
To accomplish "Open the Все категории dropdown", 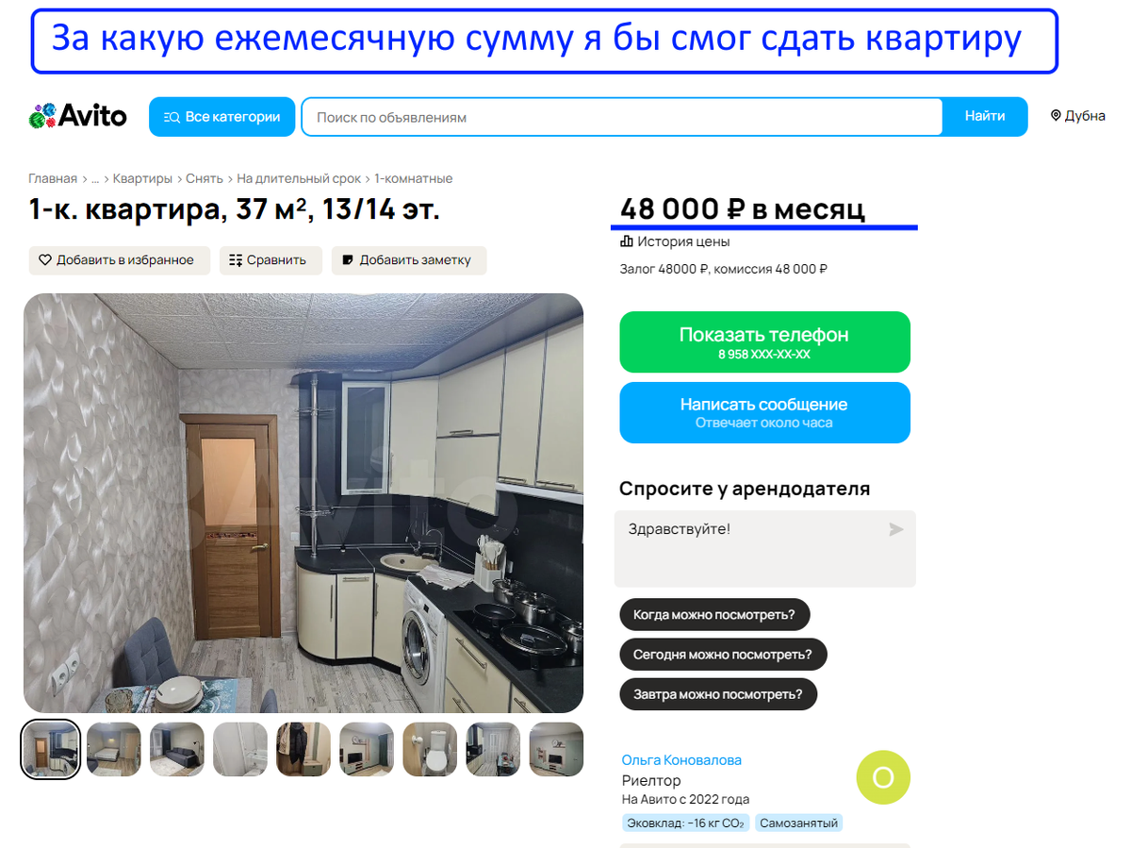I will pyautogui.click(x=221, y=117).
